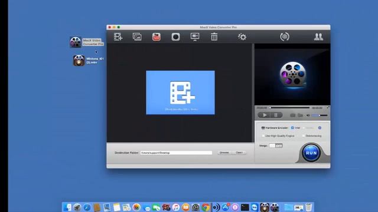378x212 pixels.
Task: Click the blue RUN button
Action: (x=311, y=153)
